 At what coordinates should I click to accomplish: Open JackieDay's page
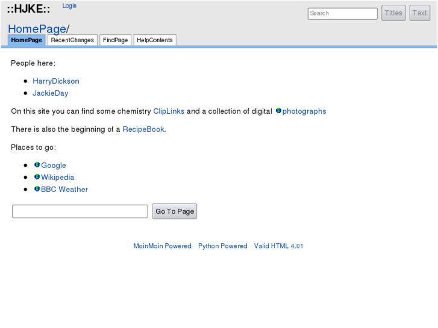tap(50, 93)
